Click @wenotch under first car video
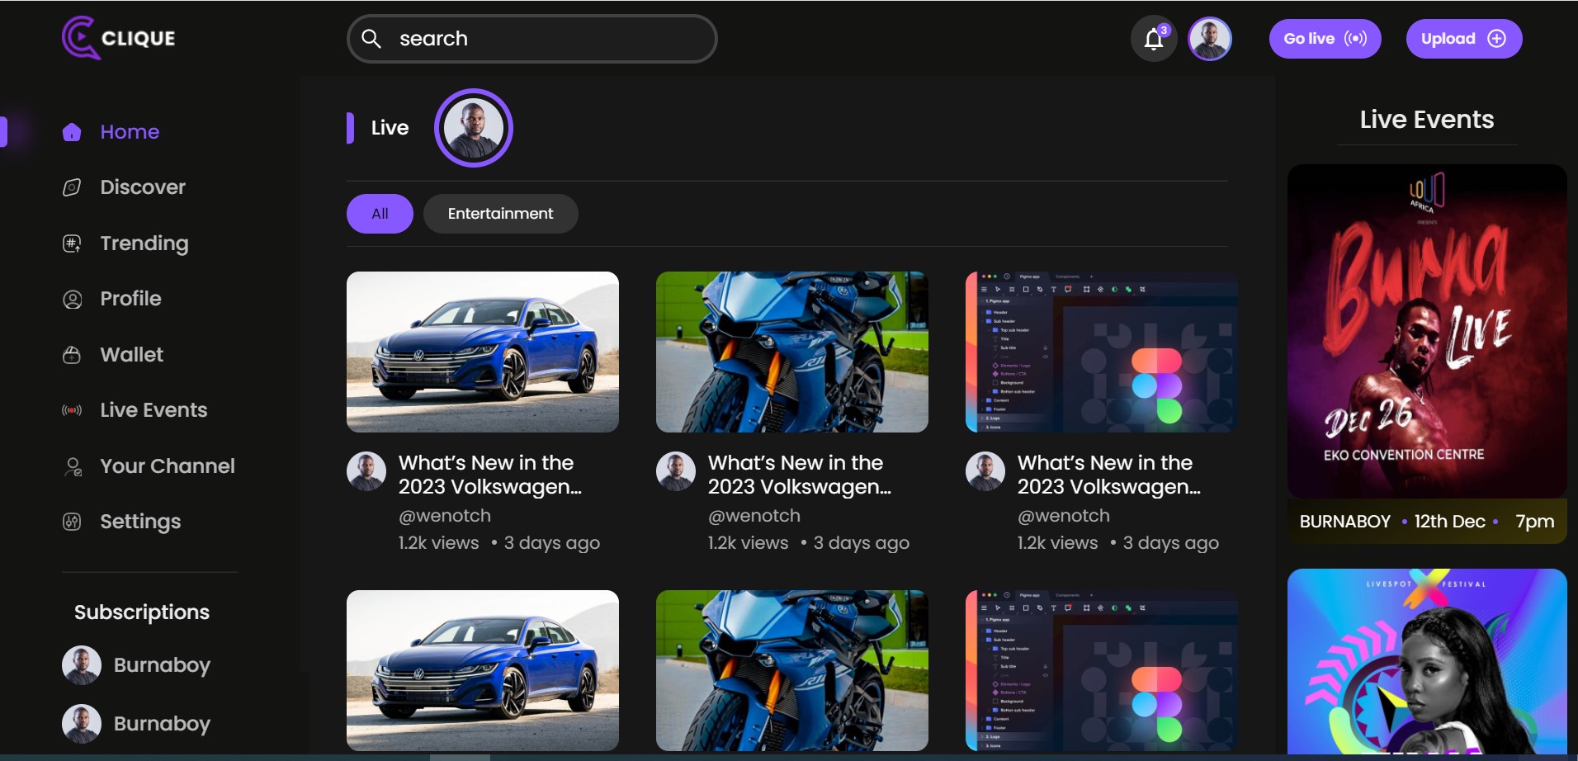Screen dimensions: 1578x761 tap(445, 516)
